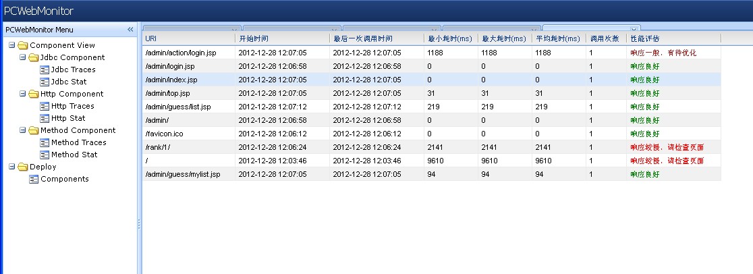Collapse the Method Component tree node

(22, 130)
